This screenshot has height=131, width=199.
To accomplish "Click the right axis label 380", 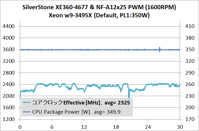I will [x=190, y=38].
